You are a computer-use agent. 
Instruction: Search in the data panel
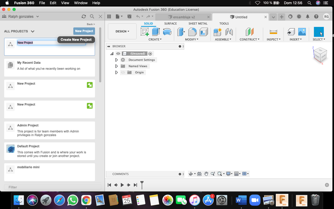pyautogui.click(x=92, y=16)
